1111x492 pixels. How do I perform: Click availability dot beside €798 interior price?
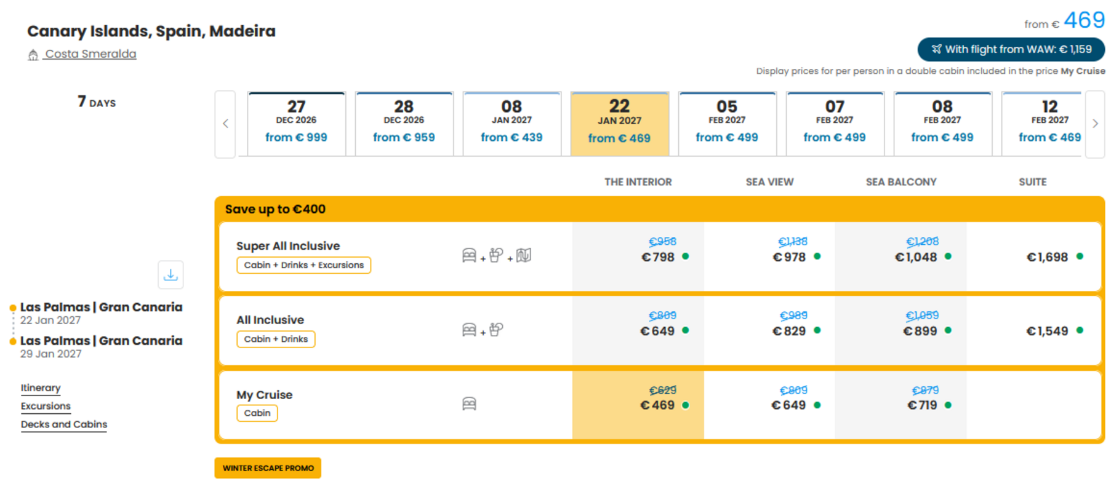coord(686,256)
